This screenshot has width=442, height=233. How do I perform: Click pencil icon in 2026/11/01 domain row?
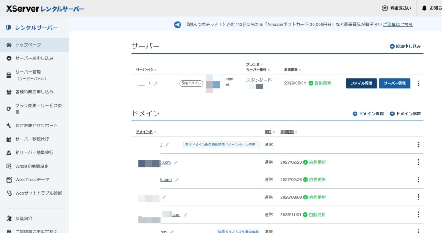point(186,215)
